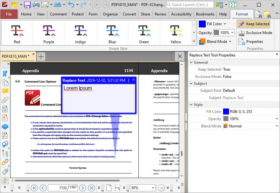
Task: Click the Email envelope icon
Action: point(45,5)
